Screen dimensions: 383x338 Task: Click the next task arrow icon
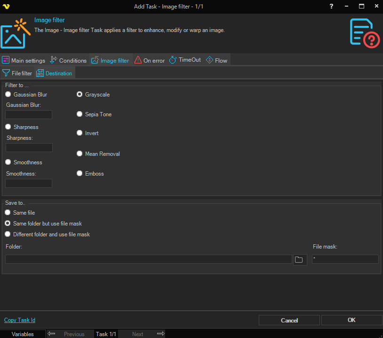160,334
